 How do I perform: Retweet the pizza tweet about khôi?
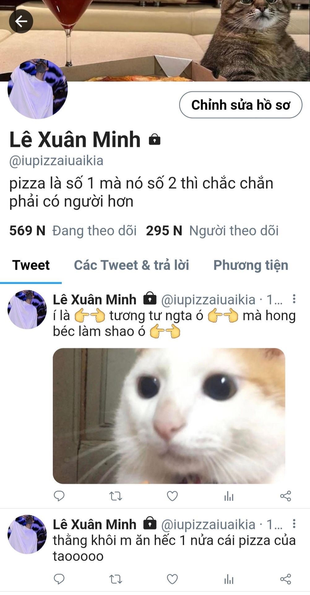[116, 579]
